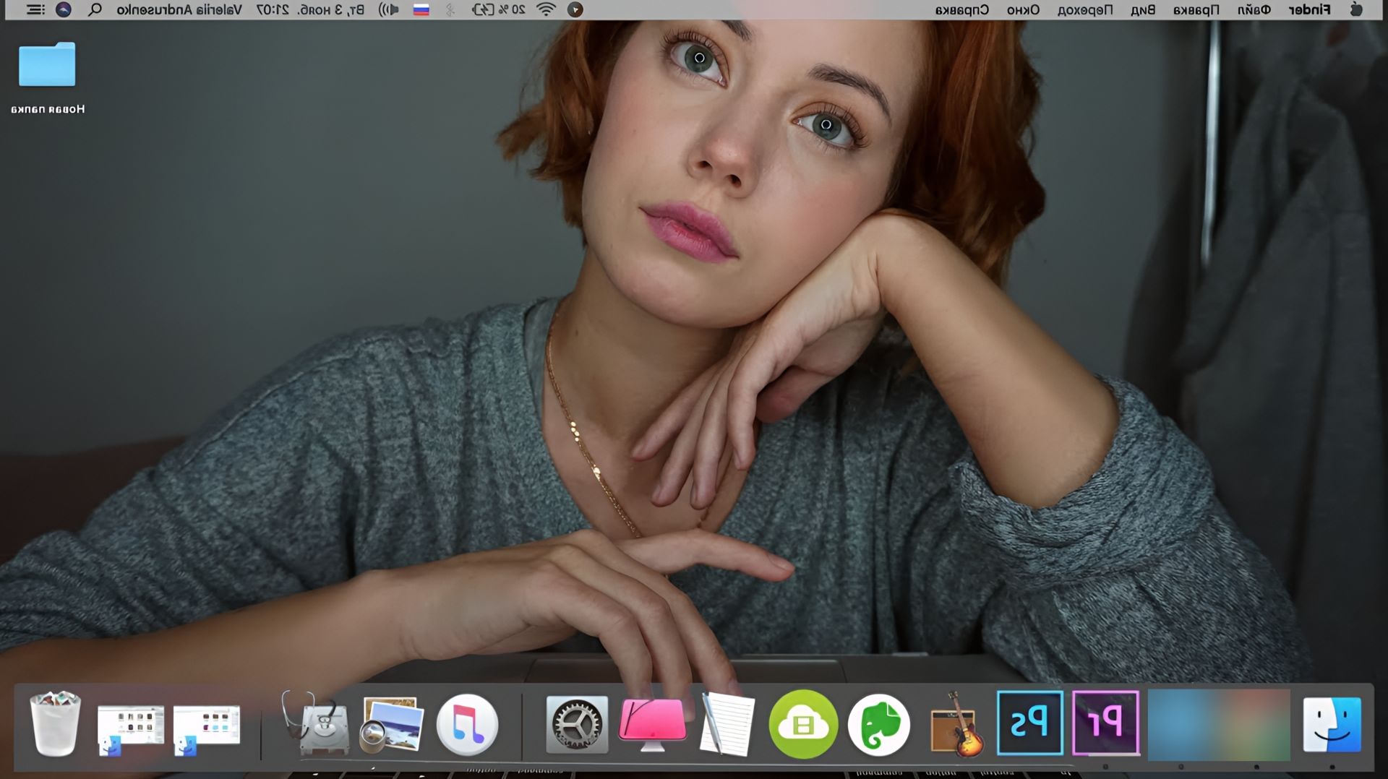Open Notification Center list icon

pos(35,9)
